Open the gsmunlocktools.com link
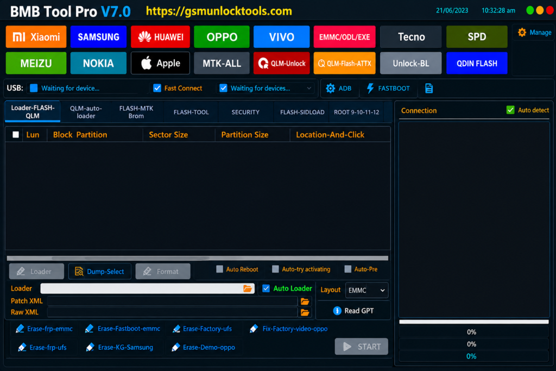This screenshot has width=556, height=371. pyautogui.click(x=219, y=11)
